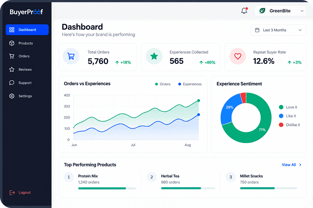Open the Millet Snacks product
Viewport: 313px width, 208px height.
tap(251, 176)
